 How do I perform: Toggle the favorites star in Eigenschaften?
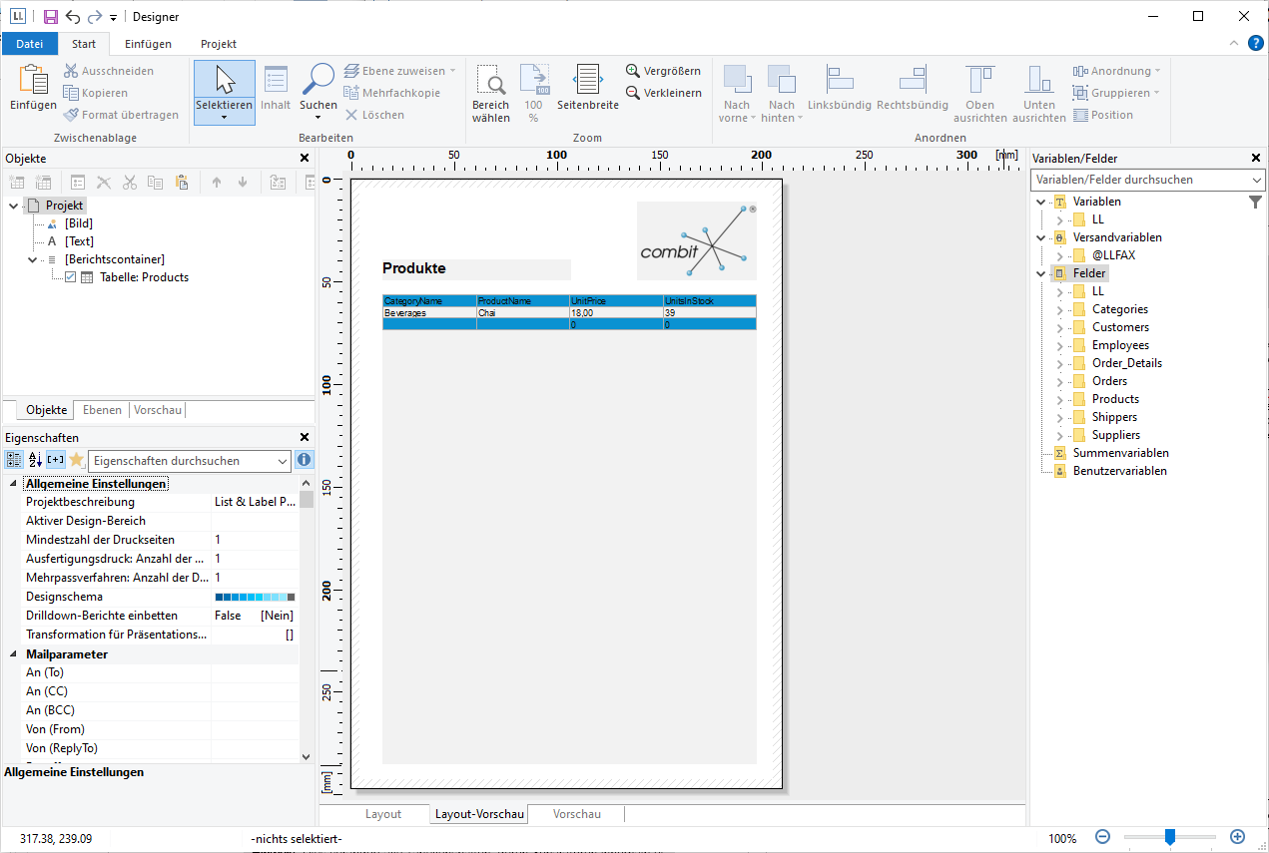point(76,460)
